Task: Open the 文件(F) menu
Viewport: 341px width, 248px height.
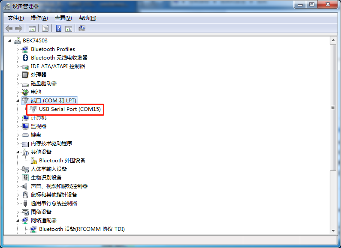Action: pyautogui.click(x=16, y=18)
